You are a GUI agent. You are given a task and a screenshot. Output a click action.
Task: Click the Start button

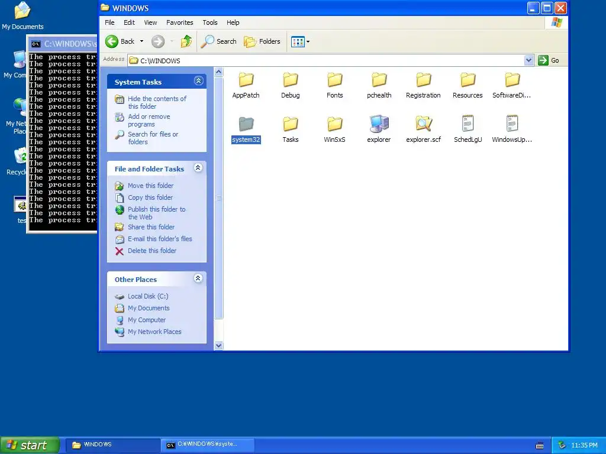[x=30, y=445]
